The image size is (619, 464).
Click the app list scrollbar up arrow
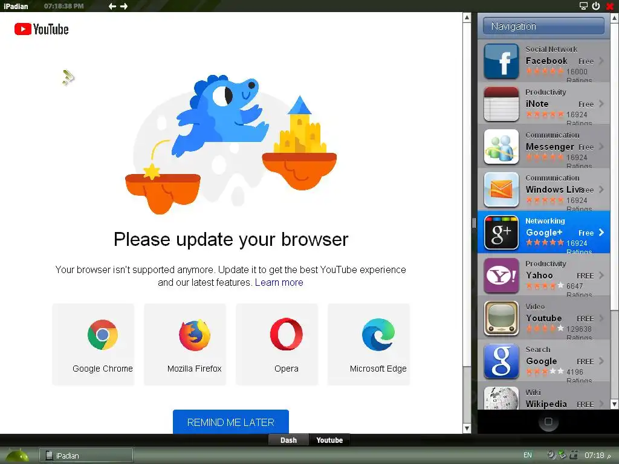pyautogui.click(x=614, y=18)
